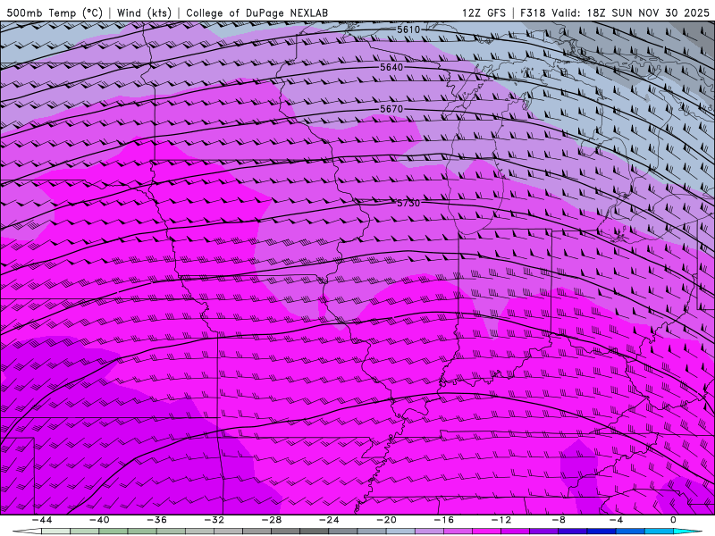Viewport: 715px width, 536px height.
Task: Click the '12Z GFS' model run label
Action: pos(484,13)
